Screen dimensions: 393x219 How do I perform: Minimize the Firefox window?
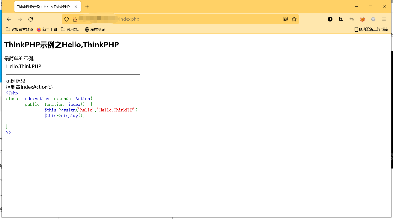(x=357, y=7)
